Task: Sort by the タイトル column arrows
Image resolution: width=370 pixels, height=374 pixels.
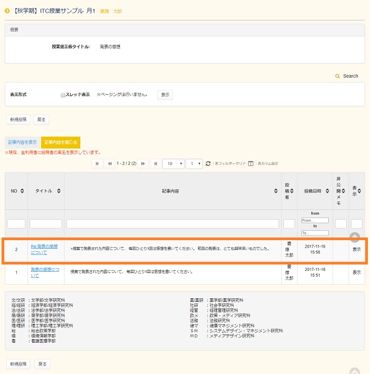Action: [59, 191]
